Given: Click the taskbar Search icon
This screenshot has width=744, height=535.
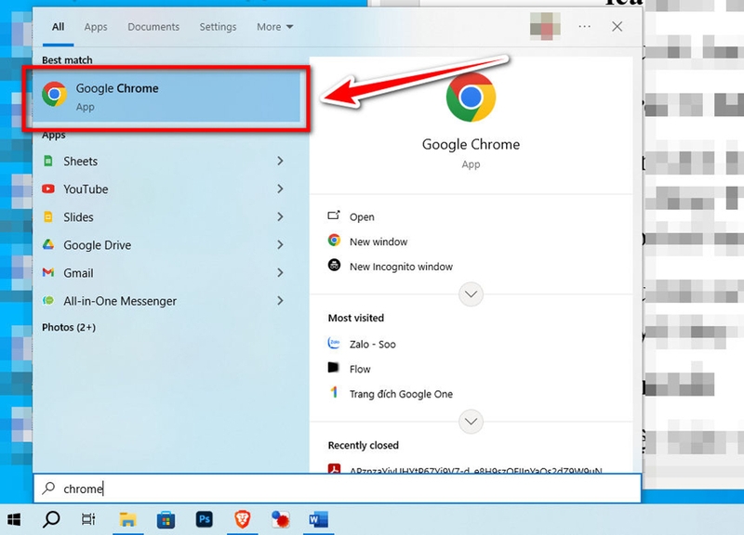Looking at the screenshot, I should coord(51,519).
